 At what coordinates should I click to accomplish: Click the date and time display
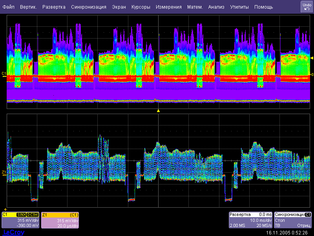287,233
